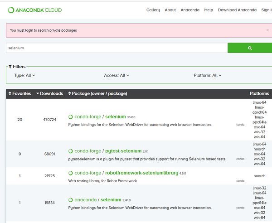Click the circle icon beside pytest-selenium
The height and width of the screenshot is (223, 272).
point(70,151)
